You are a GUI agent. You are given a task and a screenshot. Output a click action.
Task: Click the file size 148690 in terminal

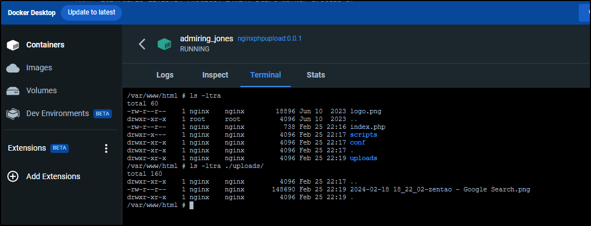(284, 190)
